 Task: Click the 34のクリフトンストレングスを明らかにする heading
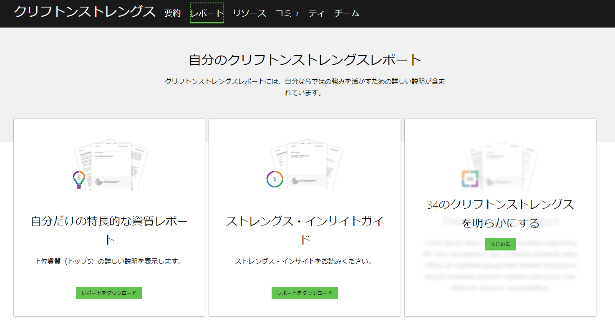click(x=501, y=214)
